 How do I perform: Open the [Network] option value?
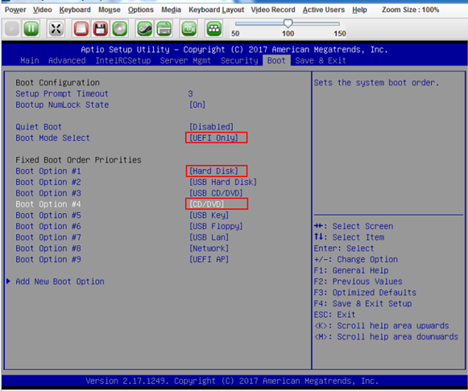click(209, 249)
